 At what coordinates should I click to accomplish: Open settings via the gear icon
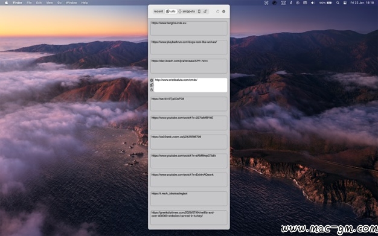(x=223, y=11)
